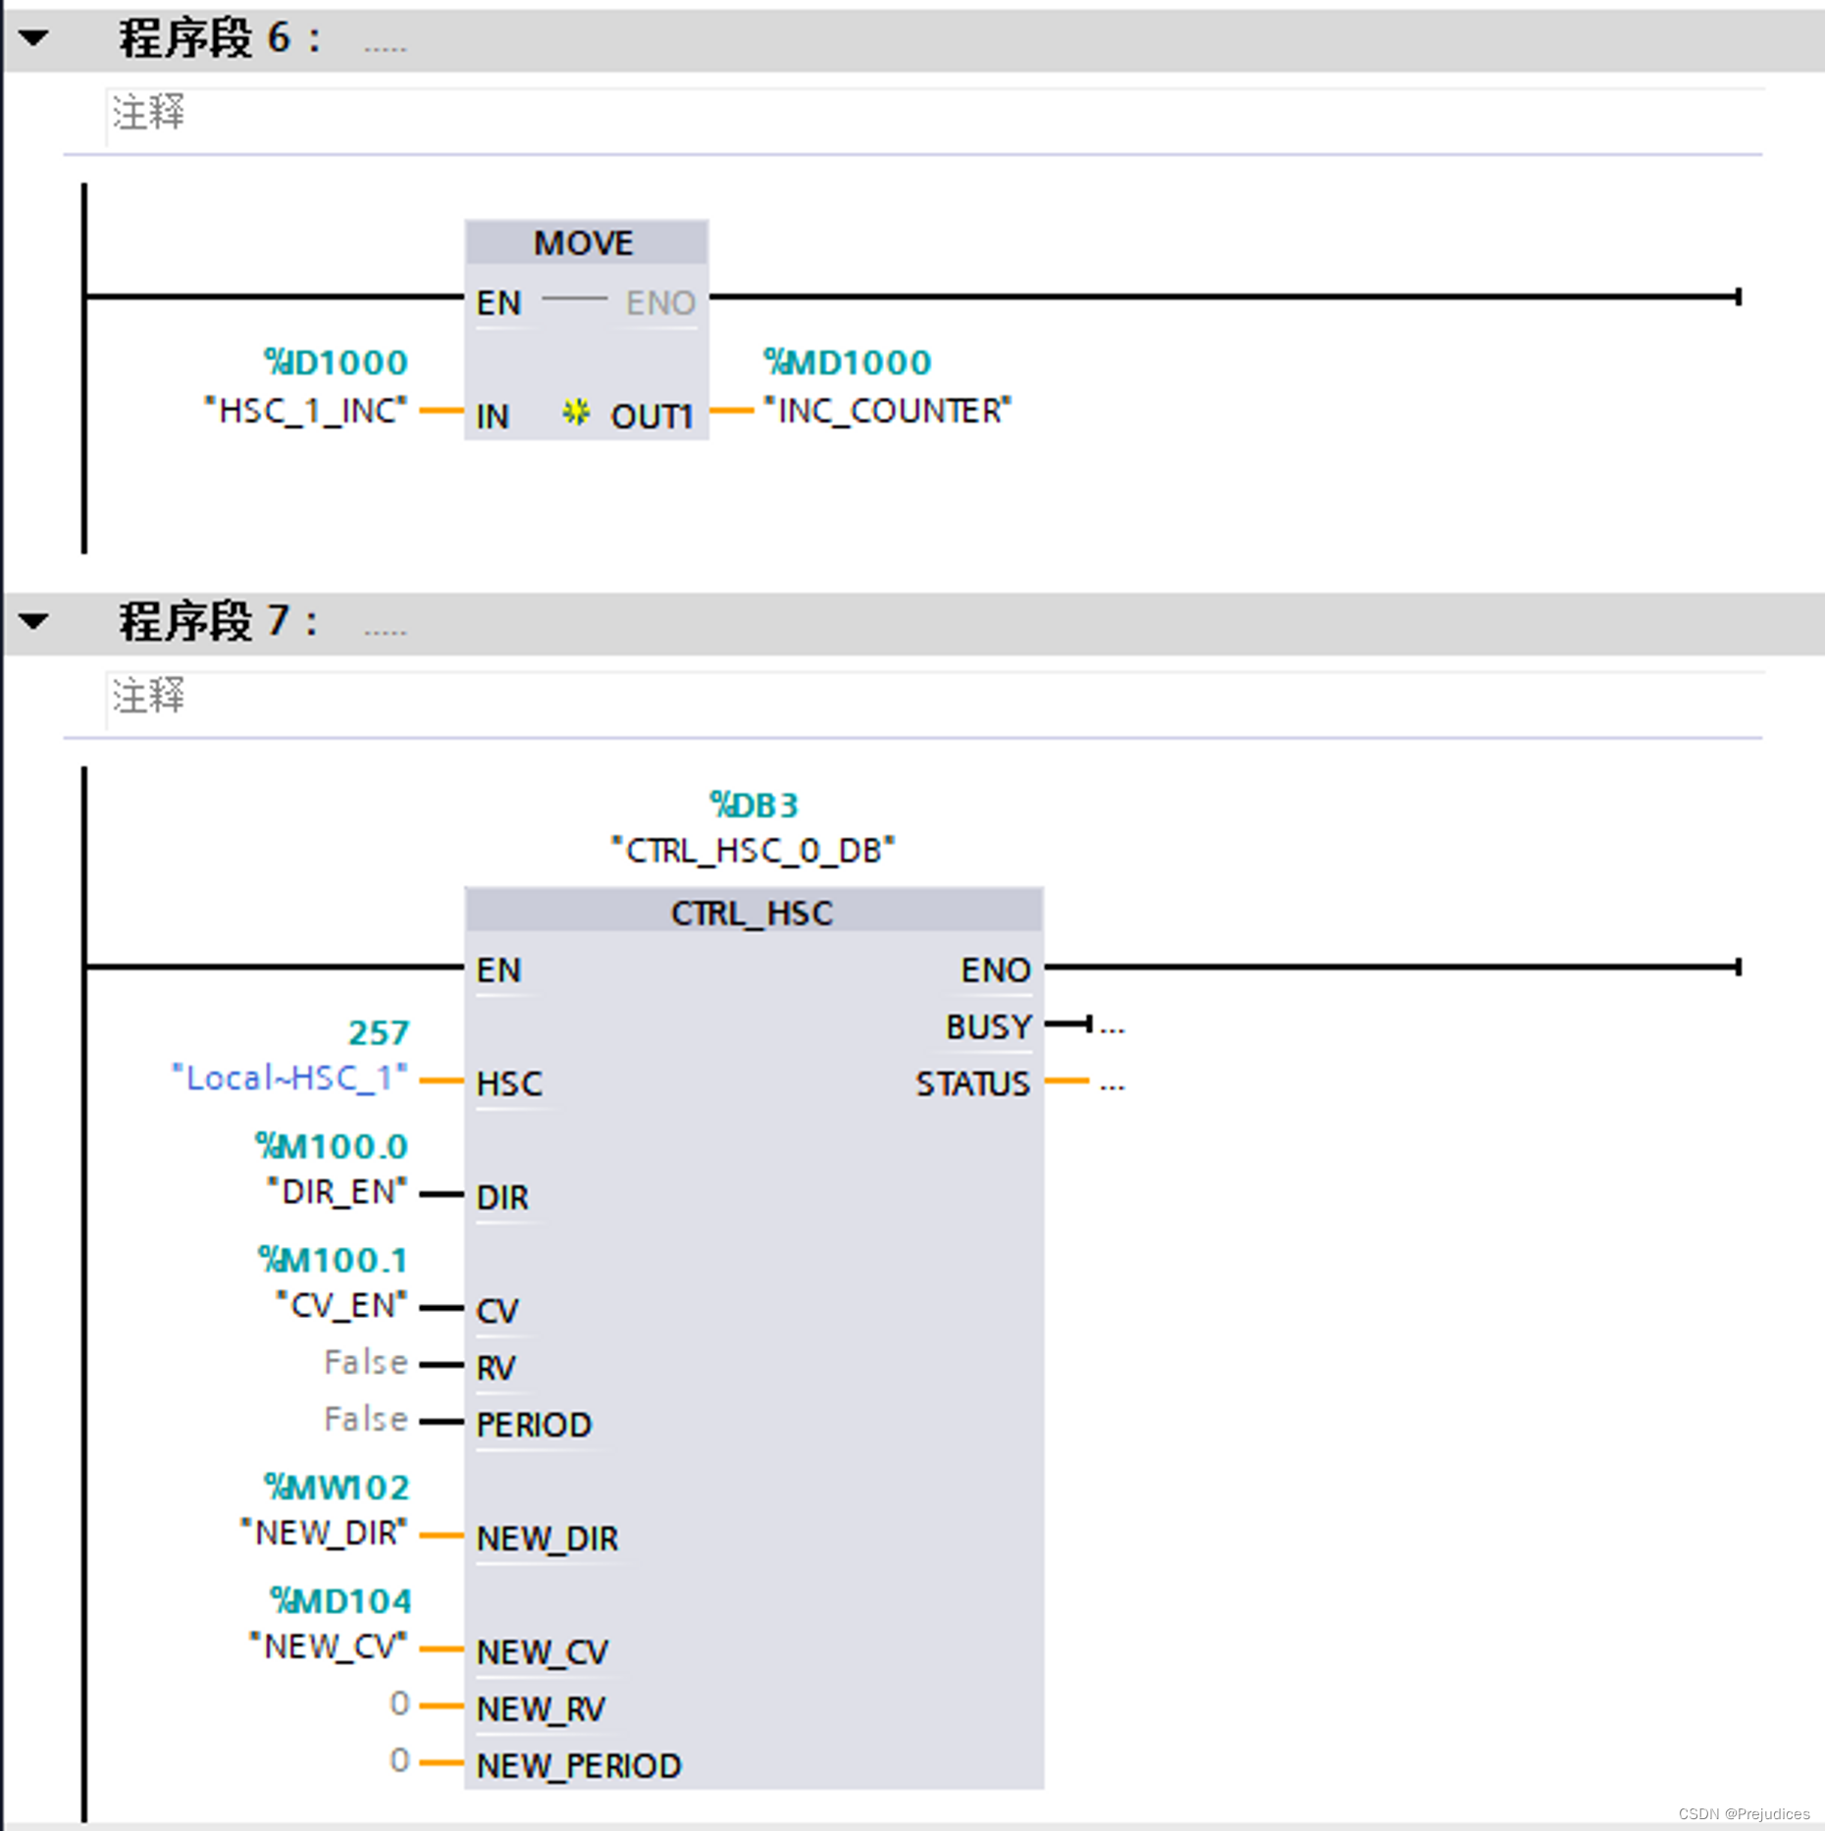Viewport: 1825px width, 1831px height.
Task: Click the BUSY output placeholder dots
Action: coord(1112,1028)
